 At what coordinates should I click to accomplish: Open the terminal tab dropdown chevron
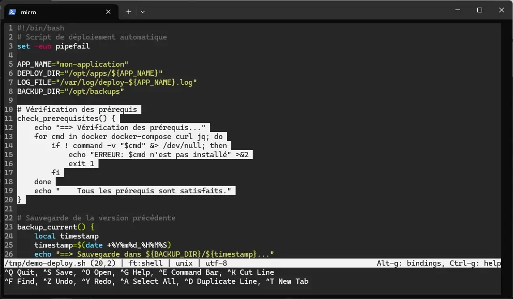click(x=142, y=11)
